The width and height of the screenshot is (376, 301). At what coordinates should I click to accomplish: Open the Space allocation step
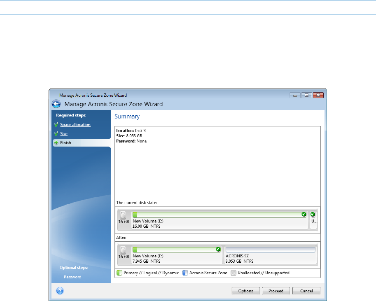pyautogui.click(x=75, y=125)
